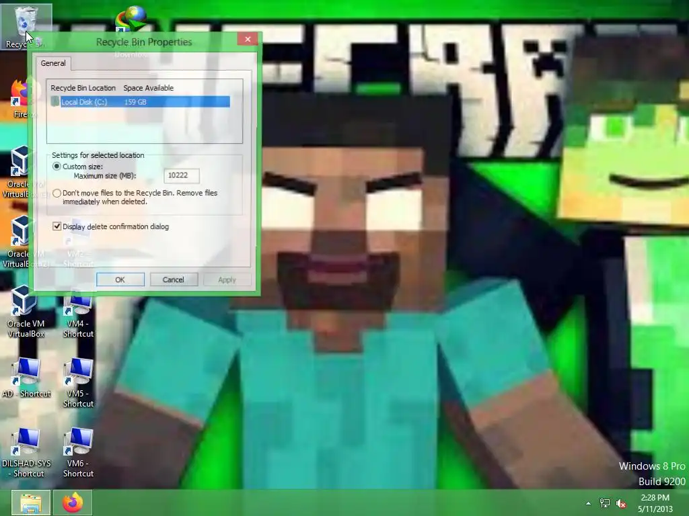689x516 pixels.
Task: Confirm the dialog with OK
Action: (x=120, y=279)
